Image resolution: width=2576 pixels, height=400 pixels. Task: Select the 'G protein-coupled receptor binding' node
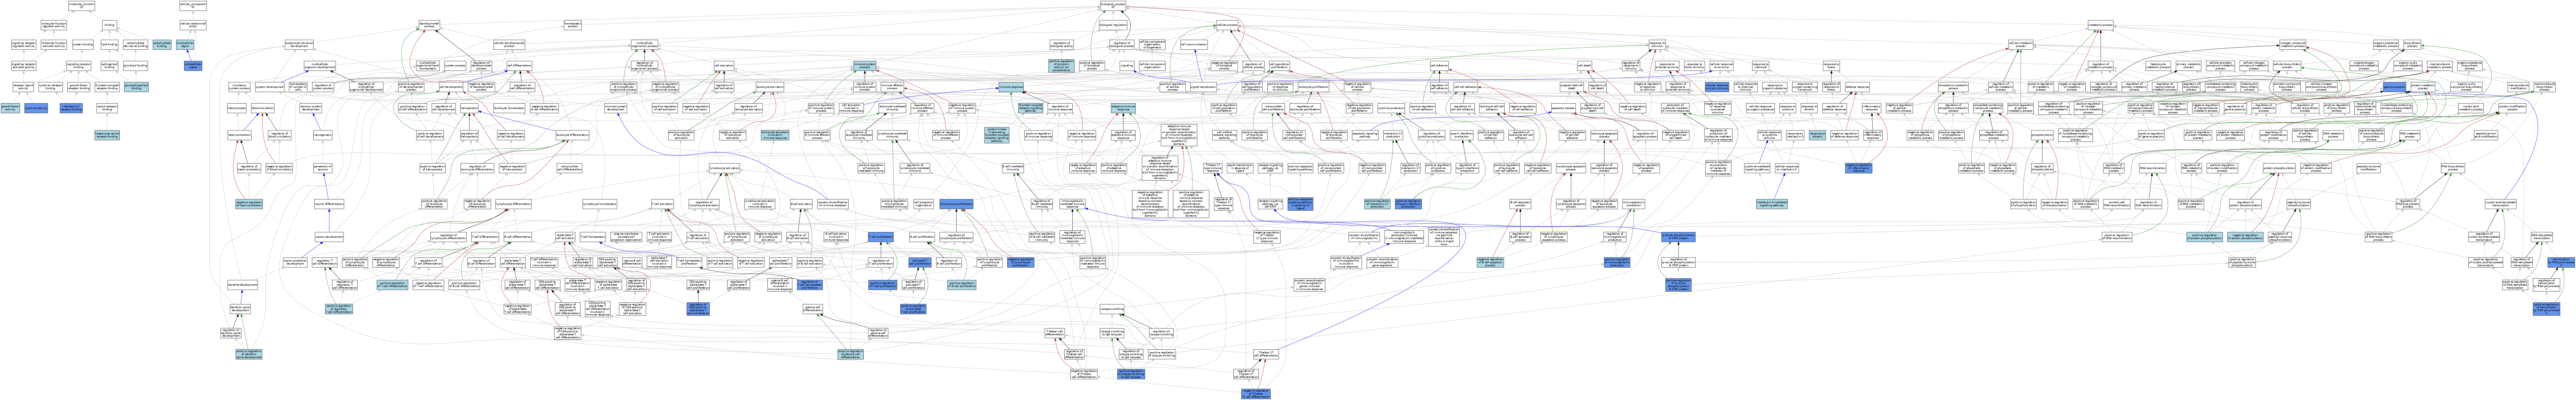pos(107,87)
